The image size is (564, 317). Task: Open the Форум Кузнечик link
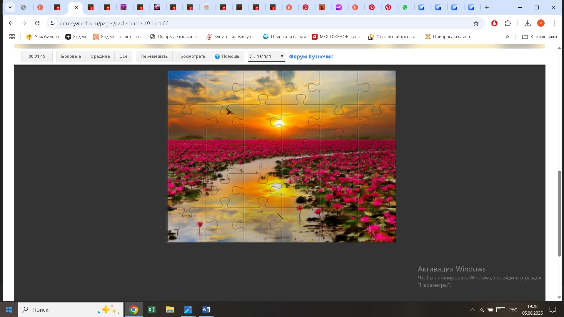click(x=311, y=57)
